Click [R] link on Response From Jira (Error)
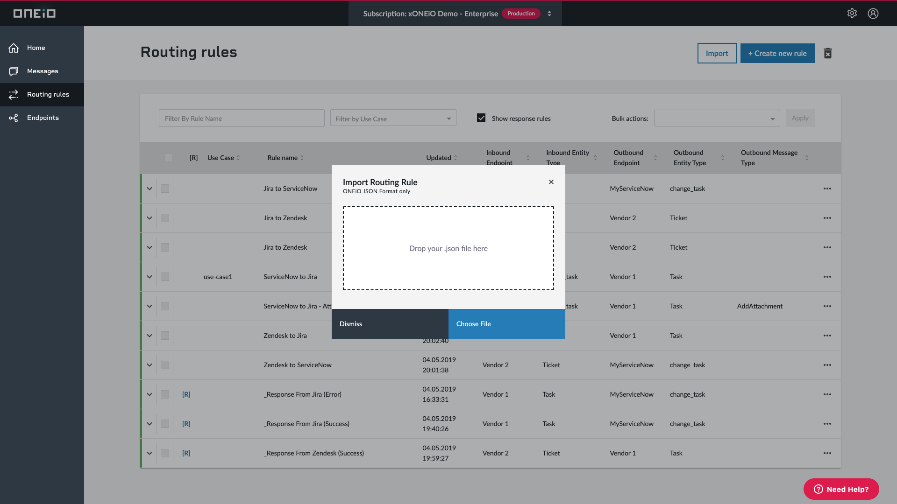The height and width of the screenshot is (504, 897). click(x=186, y=394)
